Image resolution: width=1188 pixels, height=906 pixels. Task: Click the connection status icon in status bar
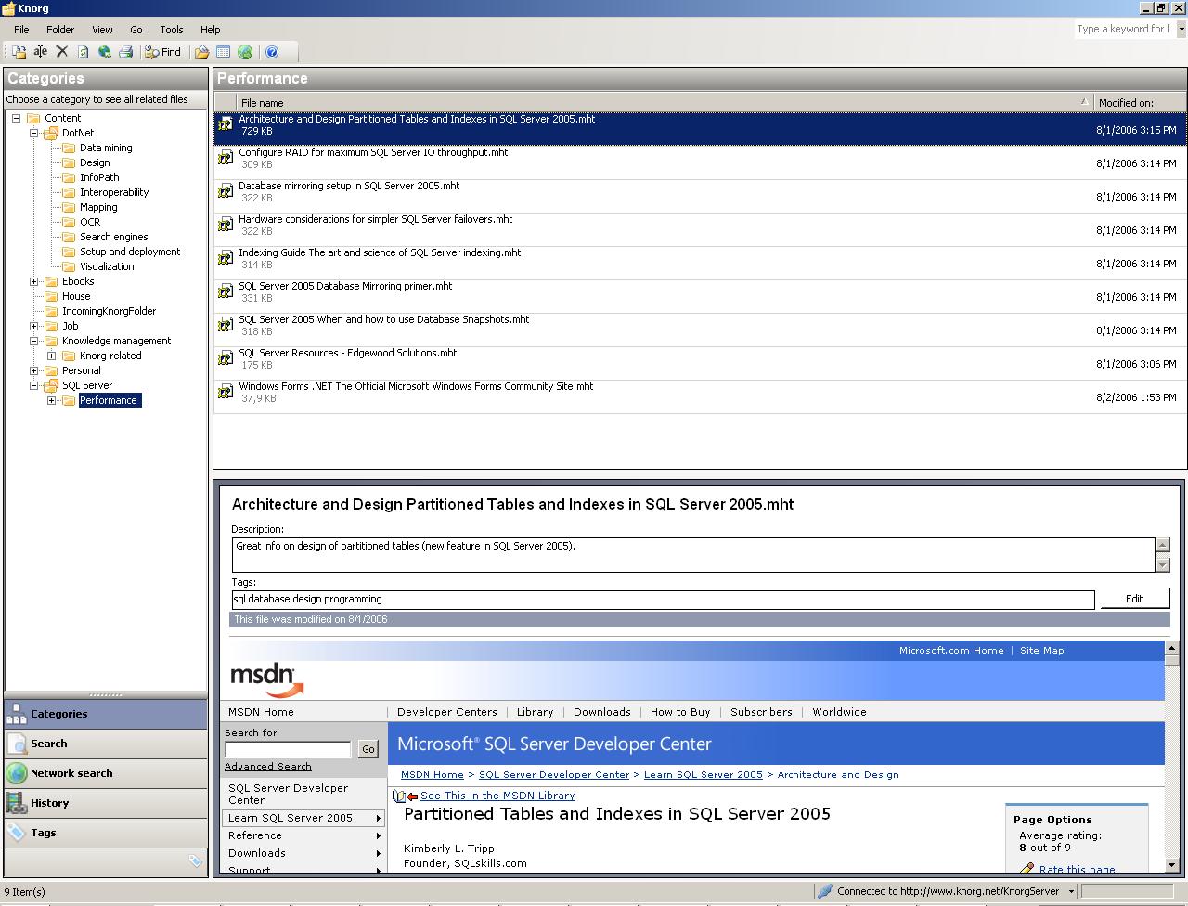824,891
